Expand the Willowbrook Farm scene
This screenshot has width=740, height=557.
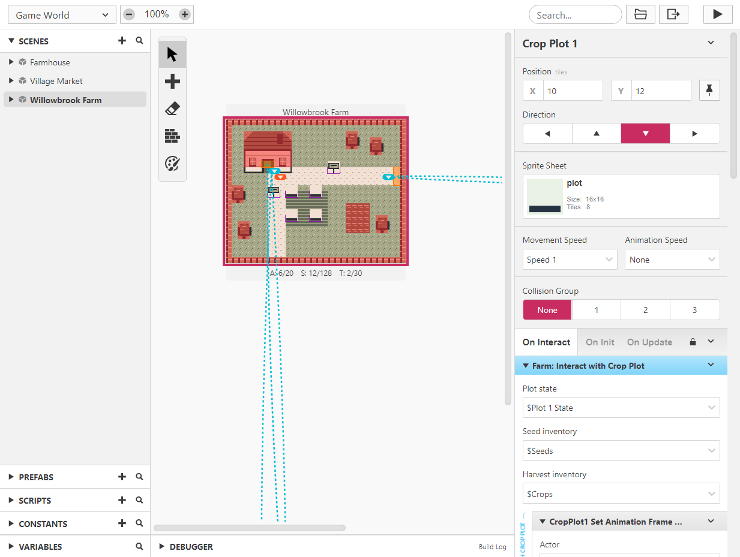(11, 100)
